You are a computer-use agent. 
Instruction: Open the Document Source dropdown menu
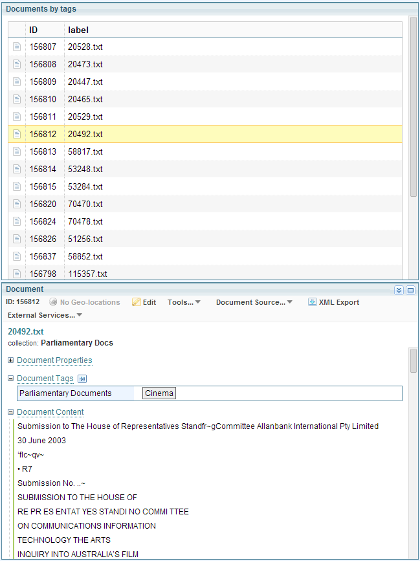click(x=254, y=302)
